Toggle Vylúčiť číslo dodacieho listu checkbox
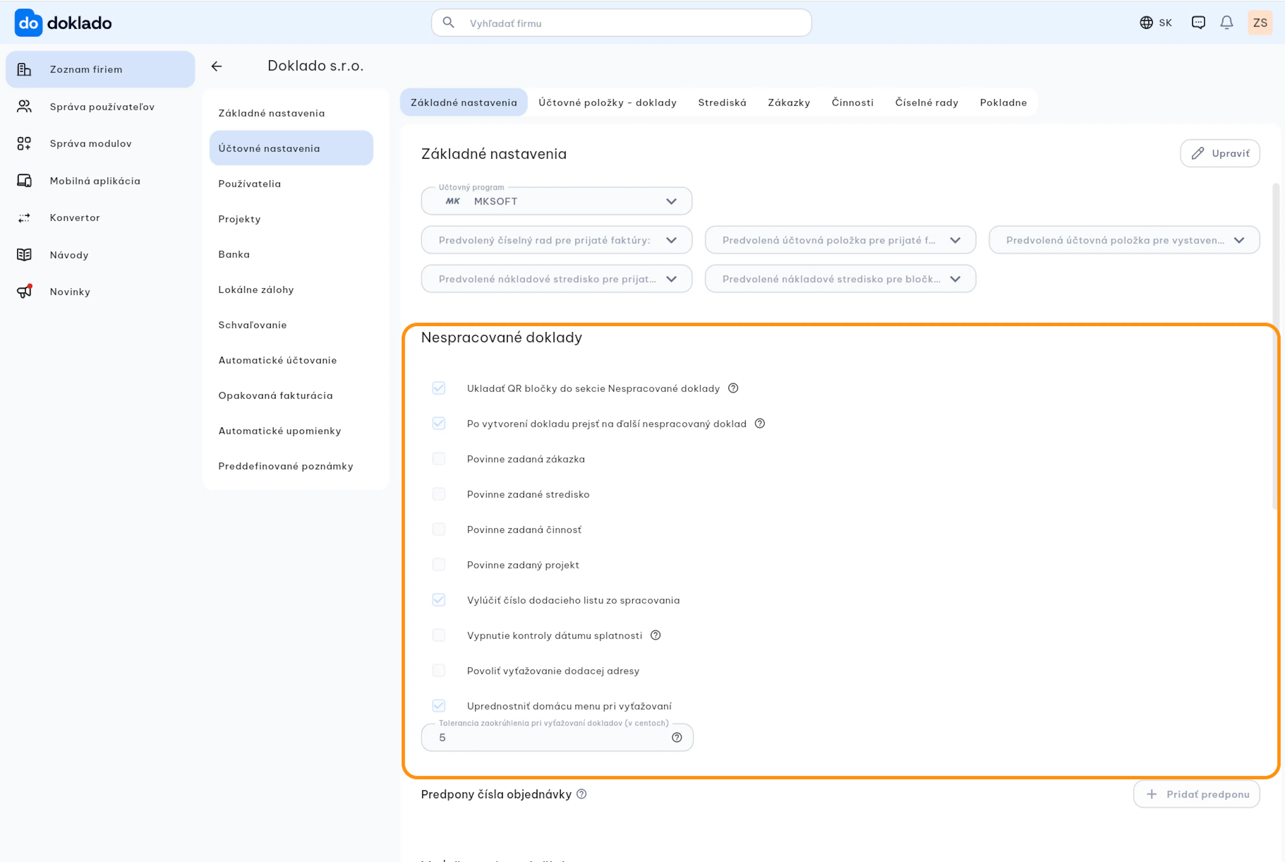The image size is (1285, 862). tap(438, 600)
